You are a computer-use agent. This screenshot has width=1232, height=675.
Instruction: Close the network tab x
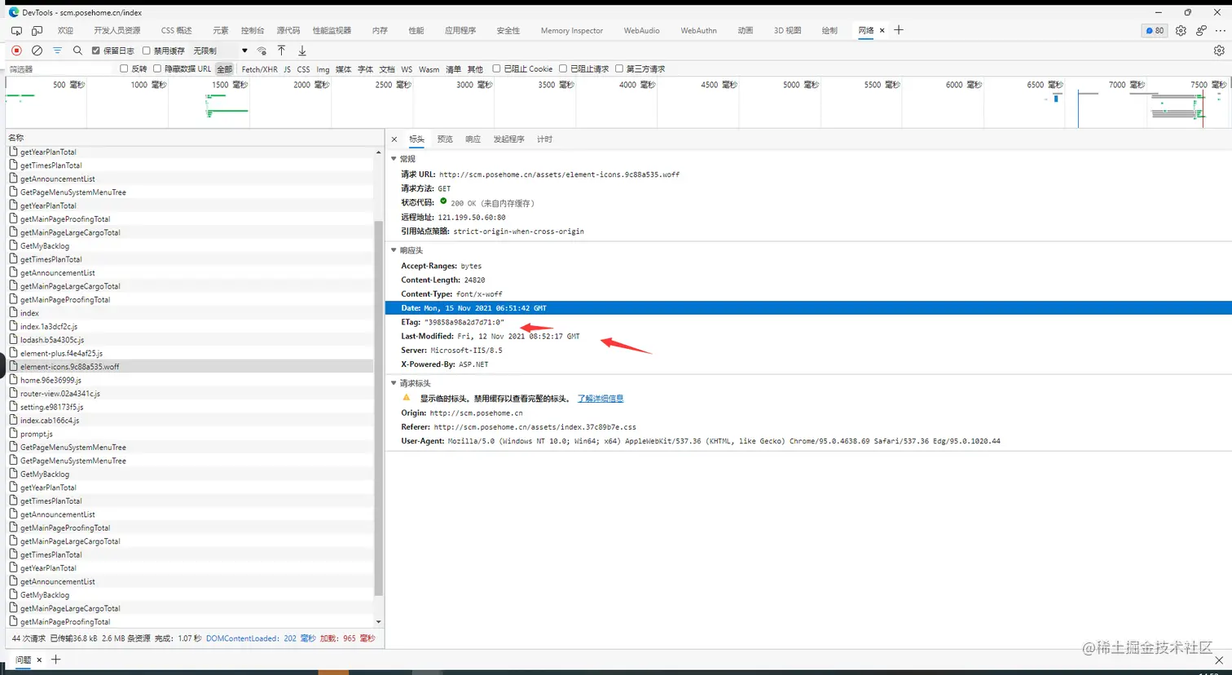[x=882, y=30]
